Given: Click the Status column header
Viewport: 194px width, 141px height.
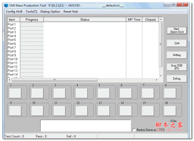Looking at the screenshot, I should click(85, 19).
